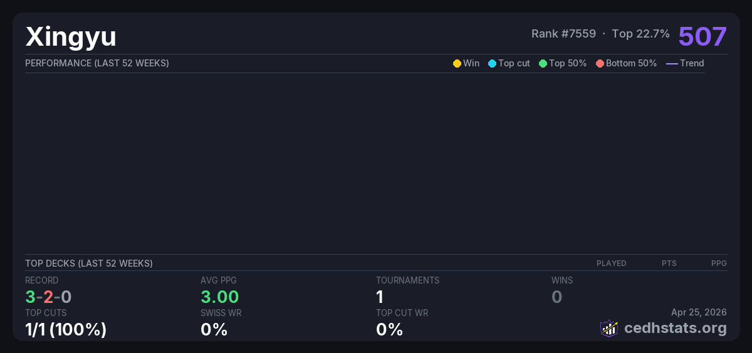This screenshot has height=353, width=752.
Task: Select the Top Decks (Last 52 Weeks) header
Action: pyautogui.click(x=89, y=263)
